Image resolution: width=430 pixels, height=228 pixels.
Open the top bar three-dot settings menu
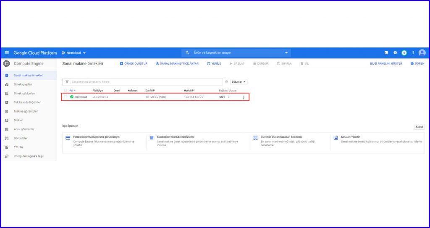[x=413, y=52]
